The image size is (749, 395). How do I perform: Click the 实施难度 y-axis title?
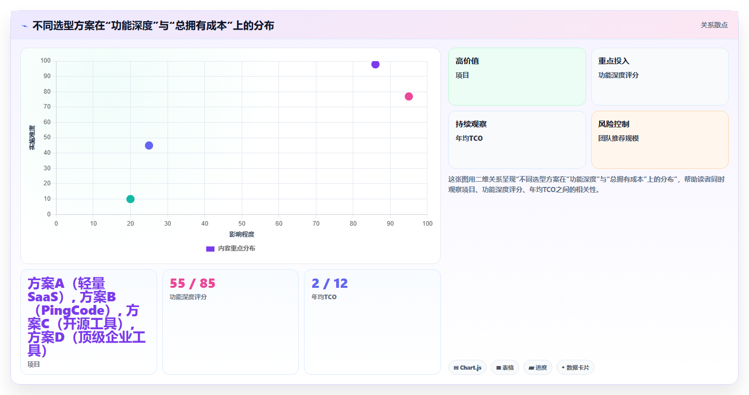click(x=32, y=138)
